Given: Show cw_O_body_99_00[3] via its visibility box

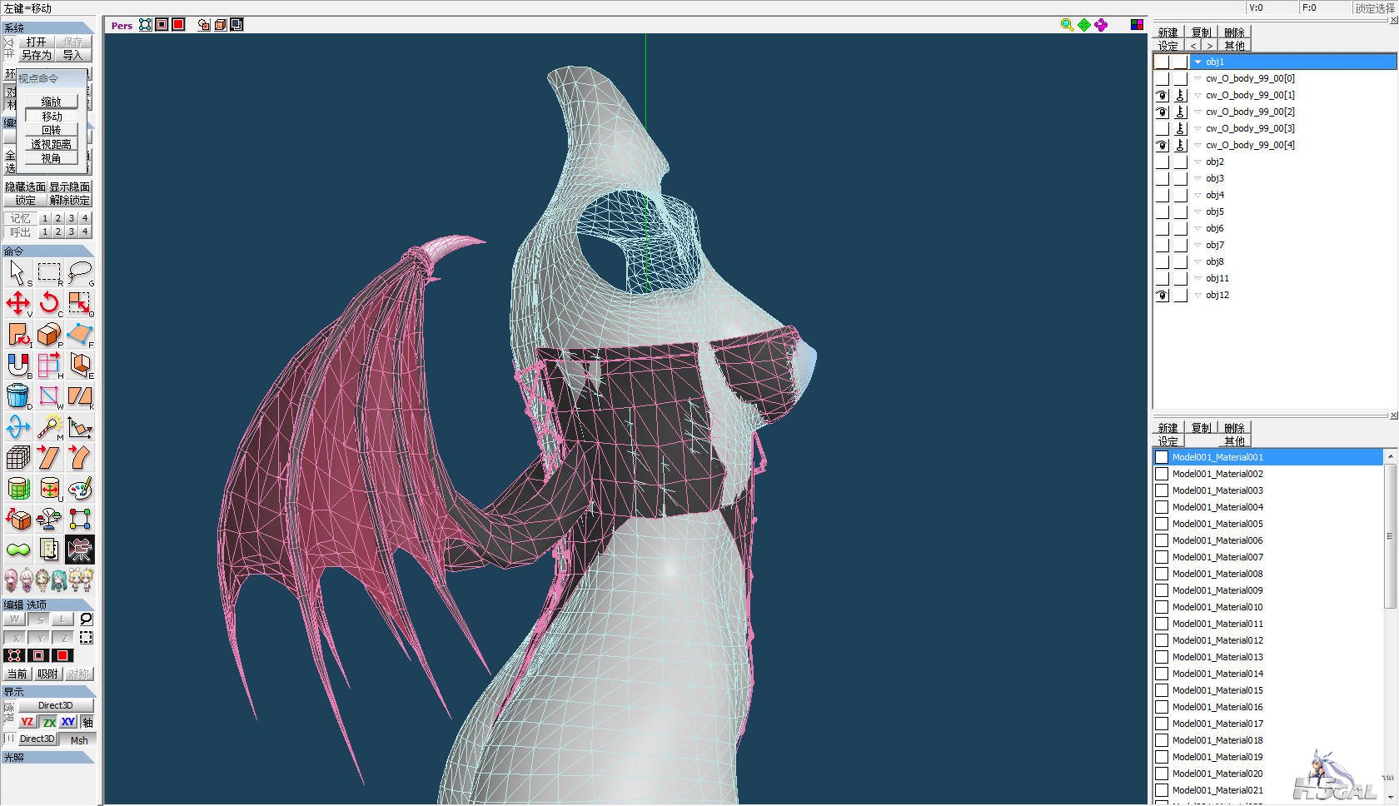Looking at the screenshot, I should [x=1162, y=128].
